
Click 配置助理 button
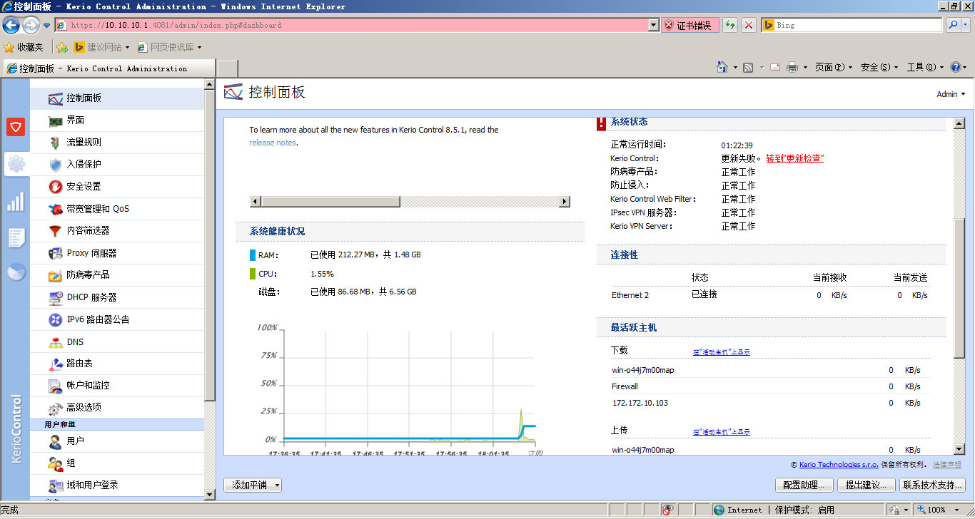(804, 485)
